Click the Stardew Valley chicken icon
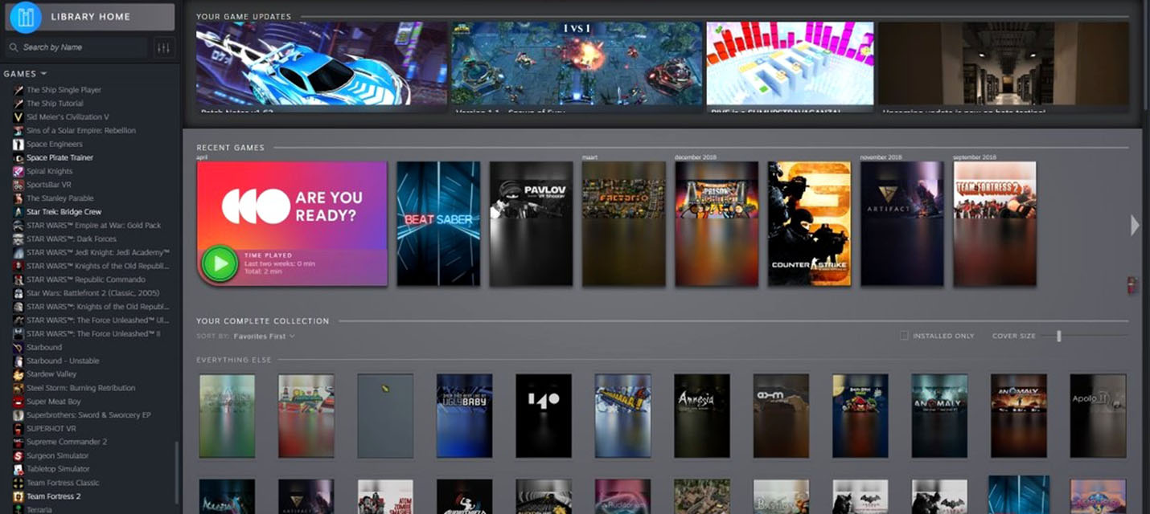 pos(18,375)
